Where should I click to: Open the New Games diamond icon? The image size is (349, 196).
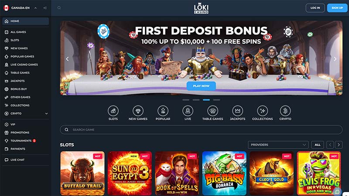[x=138, y=111]
